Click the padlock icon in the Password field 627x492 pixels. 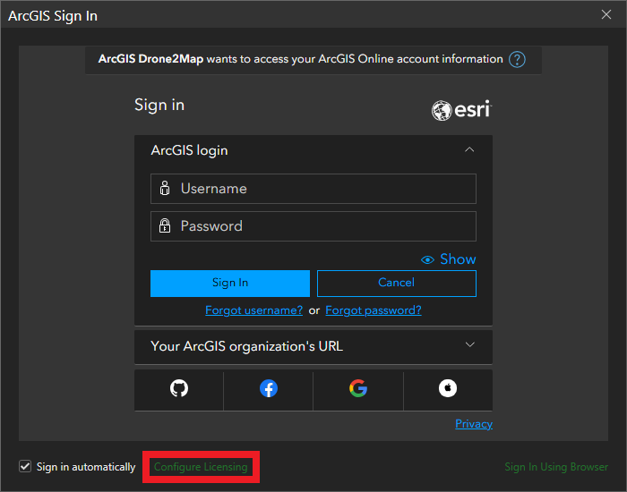[165, 226]
